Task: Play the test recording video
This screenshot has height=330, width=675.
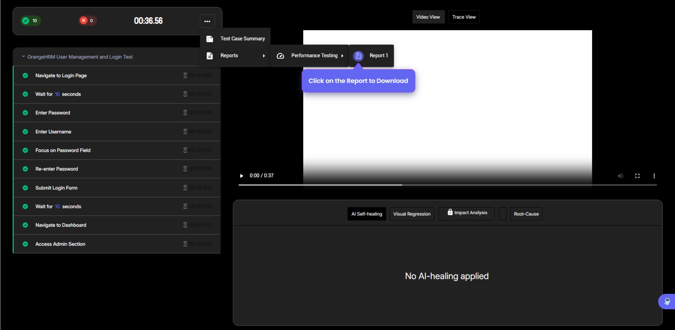Action: coord(241,176)
